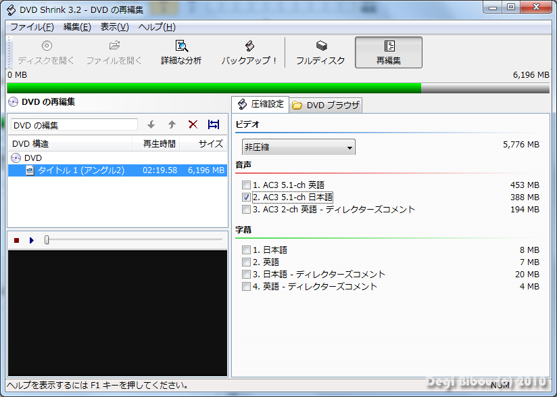The width and height of the screenshot is (557, 397).
Task: Open the ファイルを開く toolbar button
Action: click(x=114, y=53)
